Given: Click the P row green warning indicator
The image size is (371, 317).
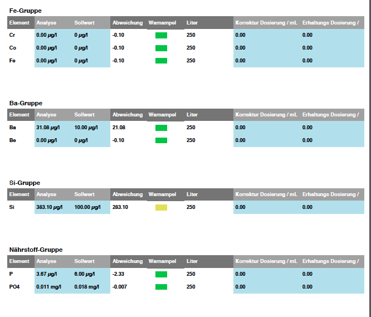Looking at the screenshot, I should click(161, 274).
